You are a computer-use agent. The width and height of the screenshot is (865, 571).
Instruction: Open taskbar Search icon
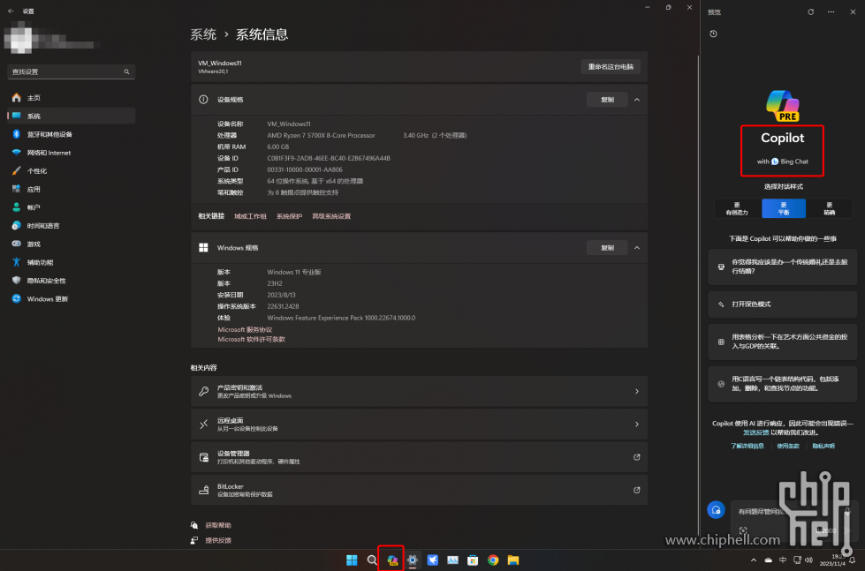point(372,560)
